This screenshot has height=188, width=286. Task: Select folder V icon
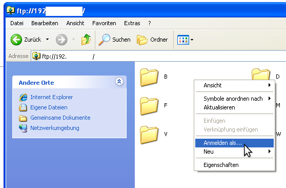tap(149, 135)
